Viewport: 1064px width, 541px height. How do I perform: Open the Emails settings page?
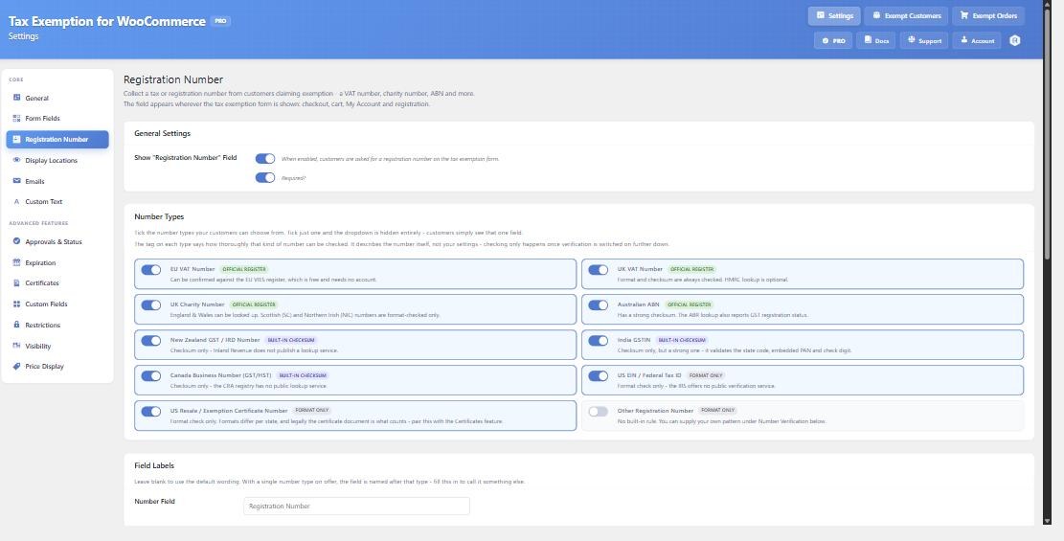(x=57, y=181)
